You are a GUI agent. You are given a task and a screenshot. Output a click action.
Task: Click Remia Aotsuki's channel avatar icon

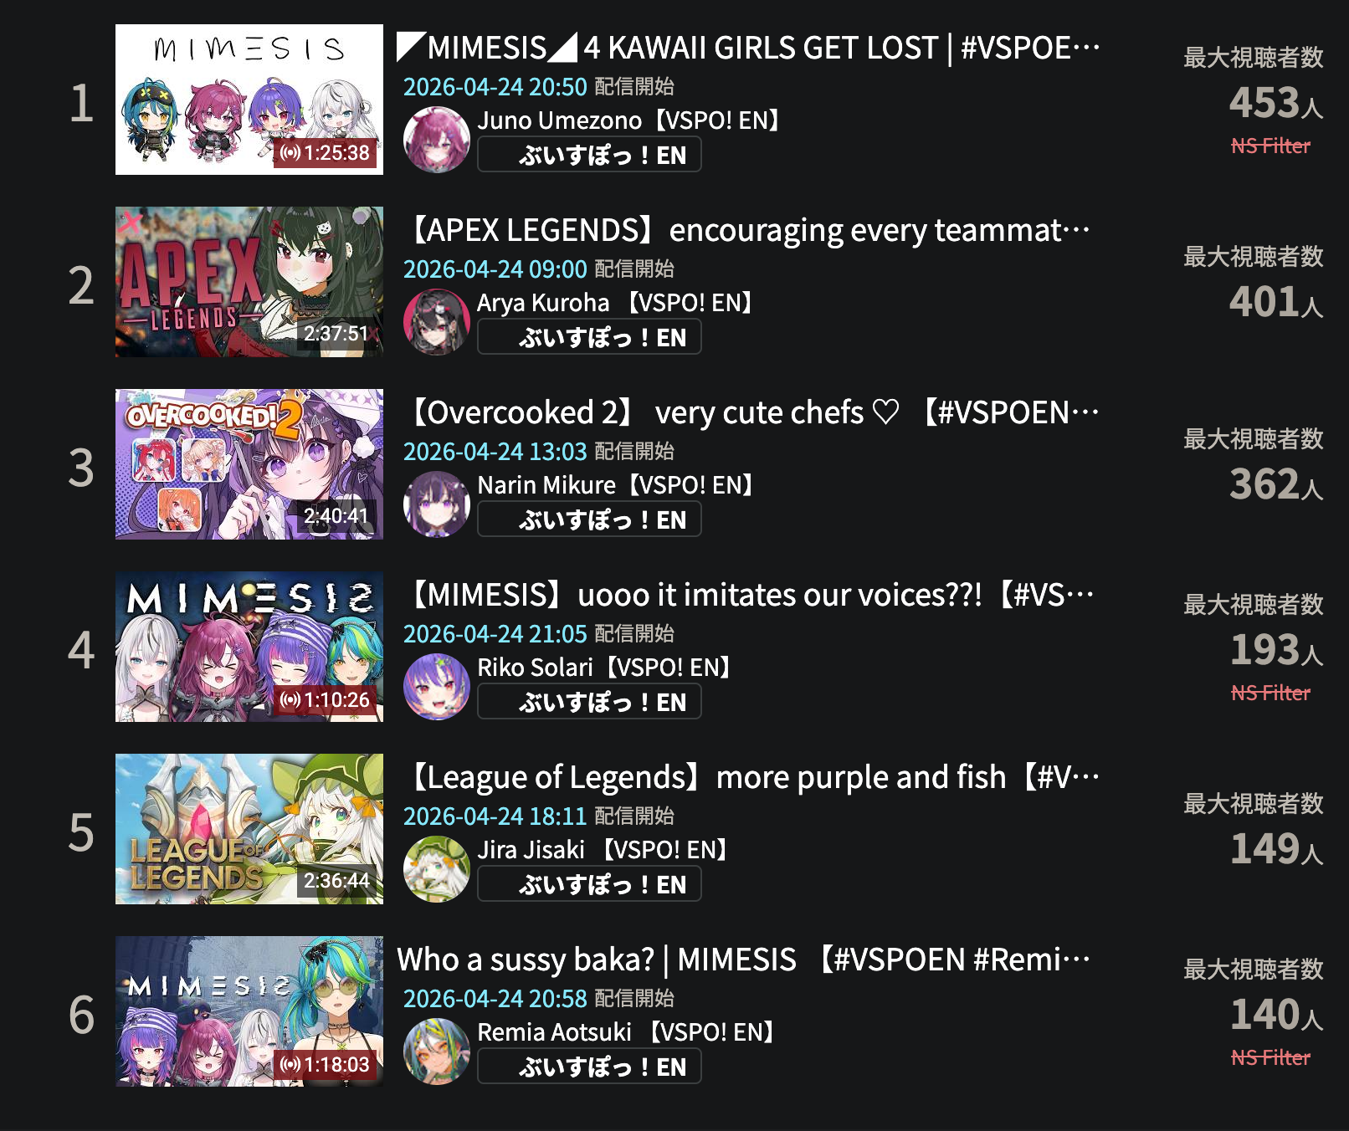pos(437,1052)
